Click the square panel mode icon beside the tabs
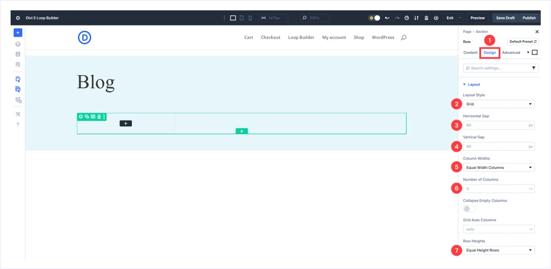Screen dimensions: 551x269 click(x=535, y=53)
